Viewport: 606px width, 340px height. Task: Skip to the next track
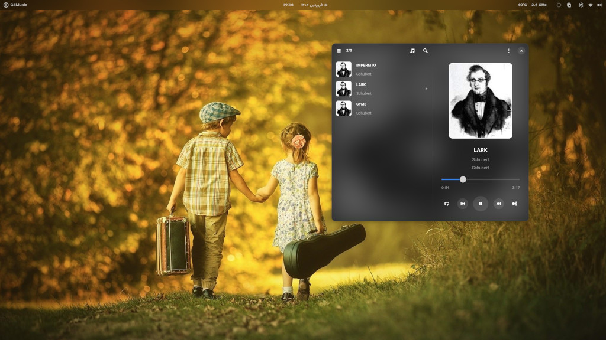pos(498,204)
